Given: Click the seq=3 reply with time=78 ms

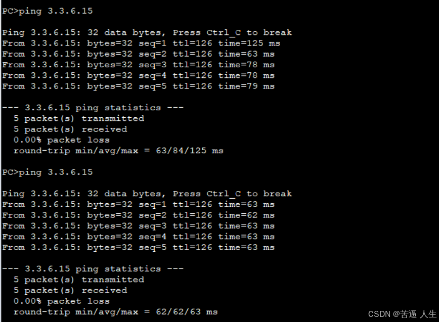Looking at the screenshot, I should 138,65.
